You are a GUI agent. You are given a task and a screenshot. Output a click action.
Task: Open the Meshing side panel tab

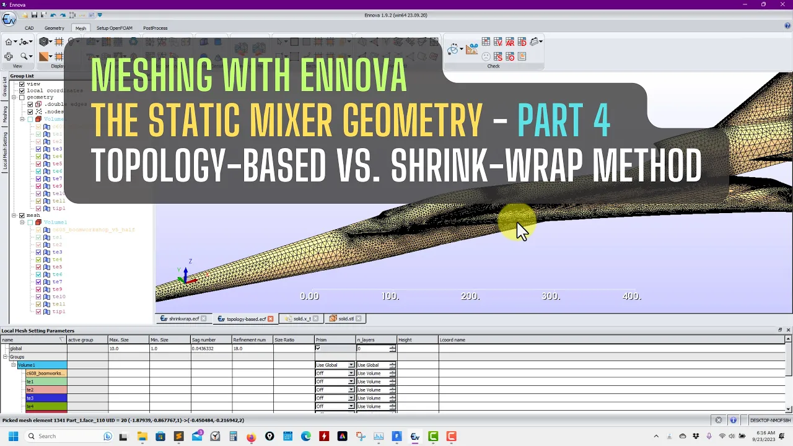pos(5,114)
